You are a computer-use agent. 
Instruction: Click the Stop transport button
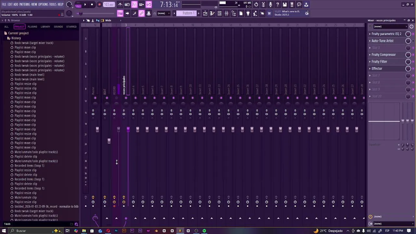(x=92, y=5)
